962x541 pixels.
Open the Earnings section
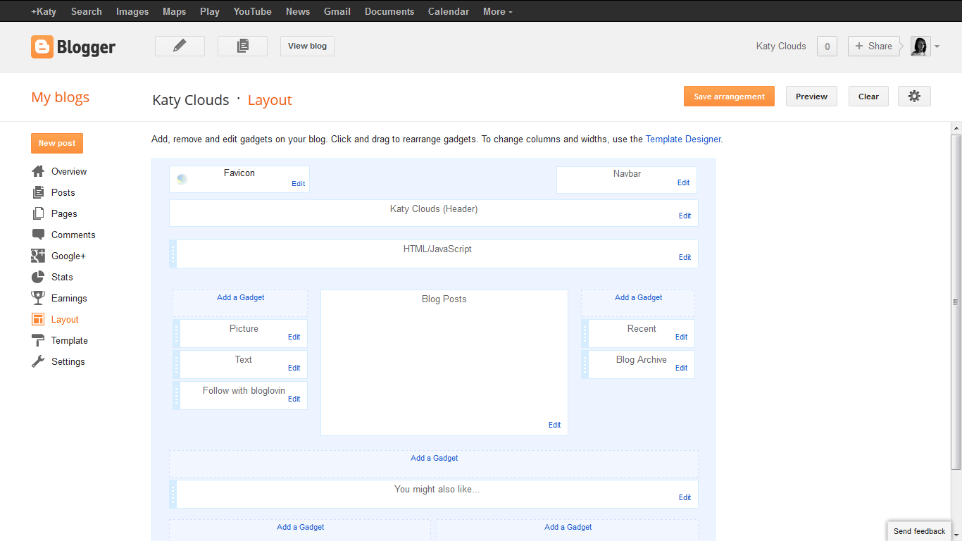pyautogui.click(x=68, y=298)
